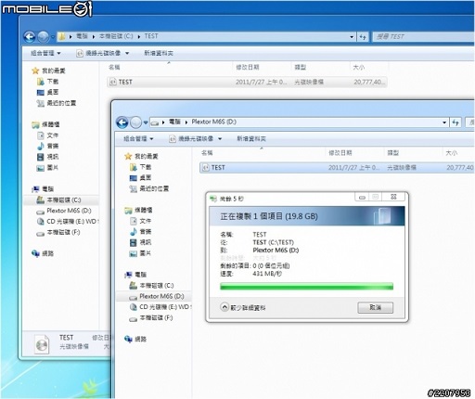Select CD drive (E:) in TEST window sidebar
This screenshot has width=475, height=399.
coord(68,221)
